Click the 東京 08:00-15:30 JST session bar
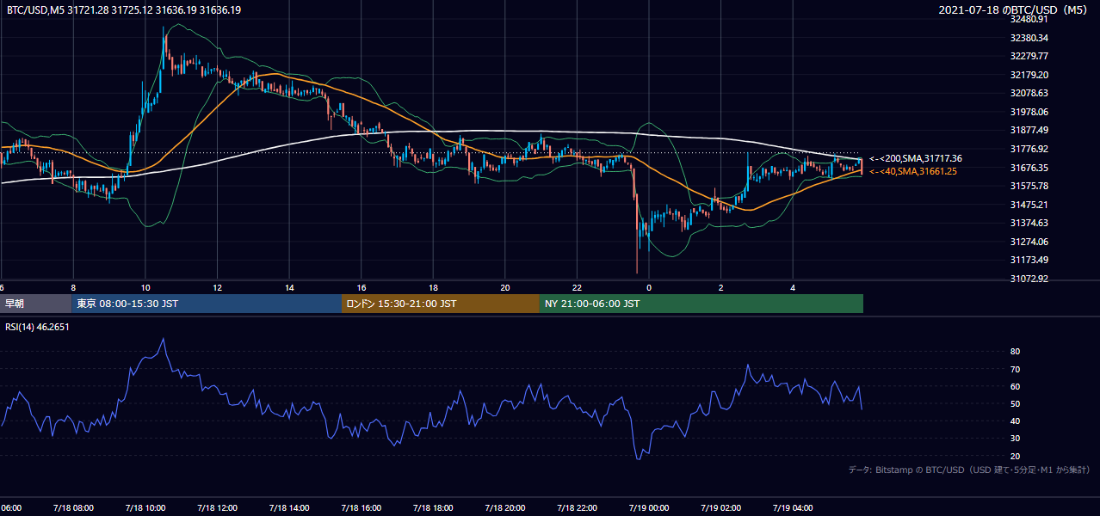Image resolution: width=1100 pixels, height=516 pixels. pyautogui.click(x=207, y=304)
